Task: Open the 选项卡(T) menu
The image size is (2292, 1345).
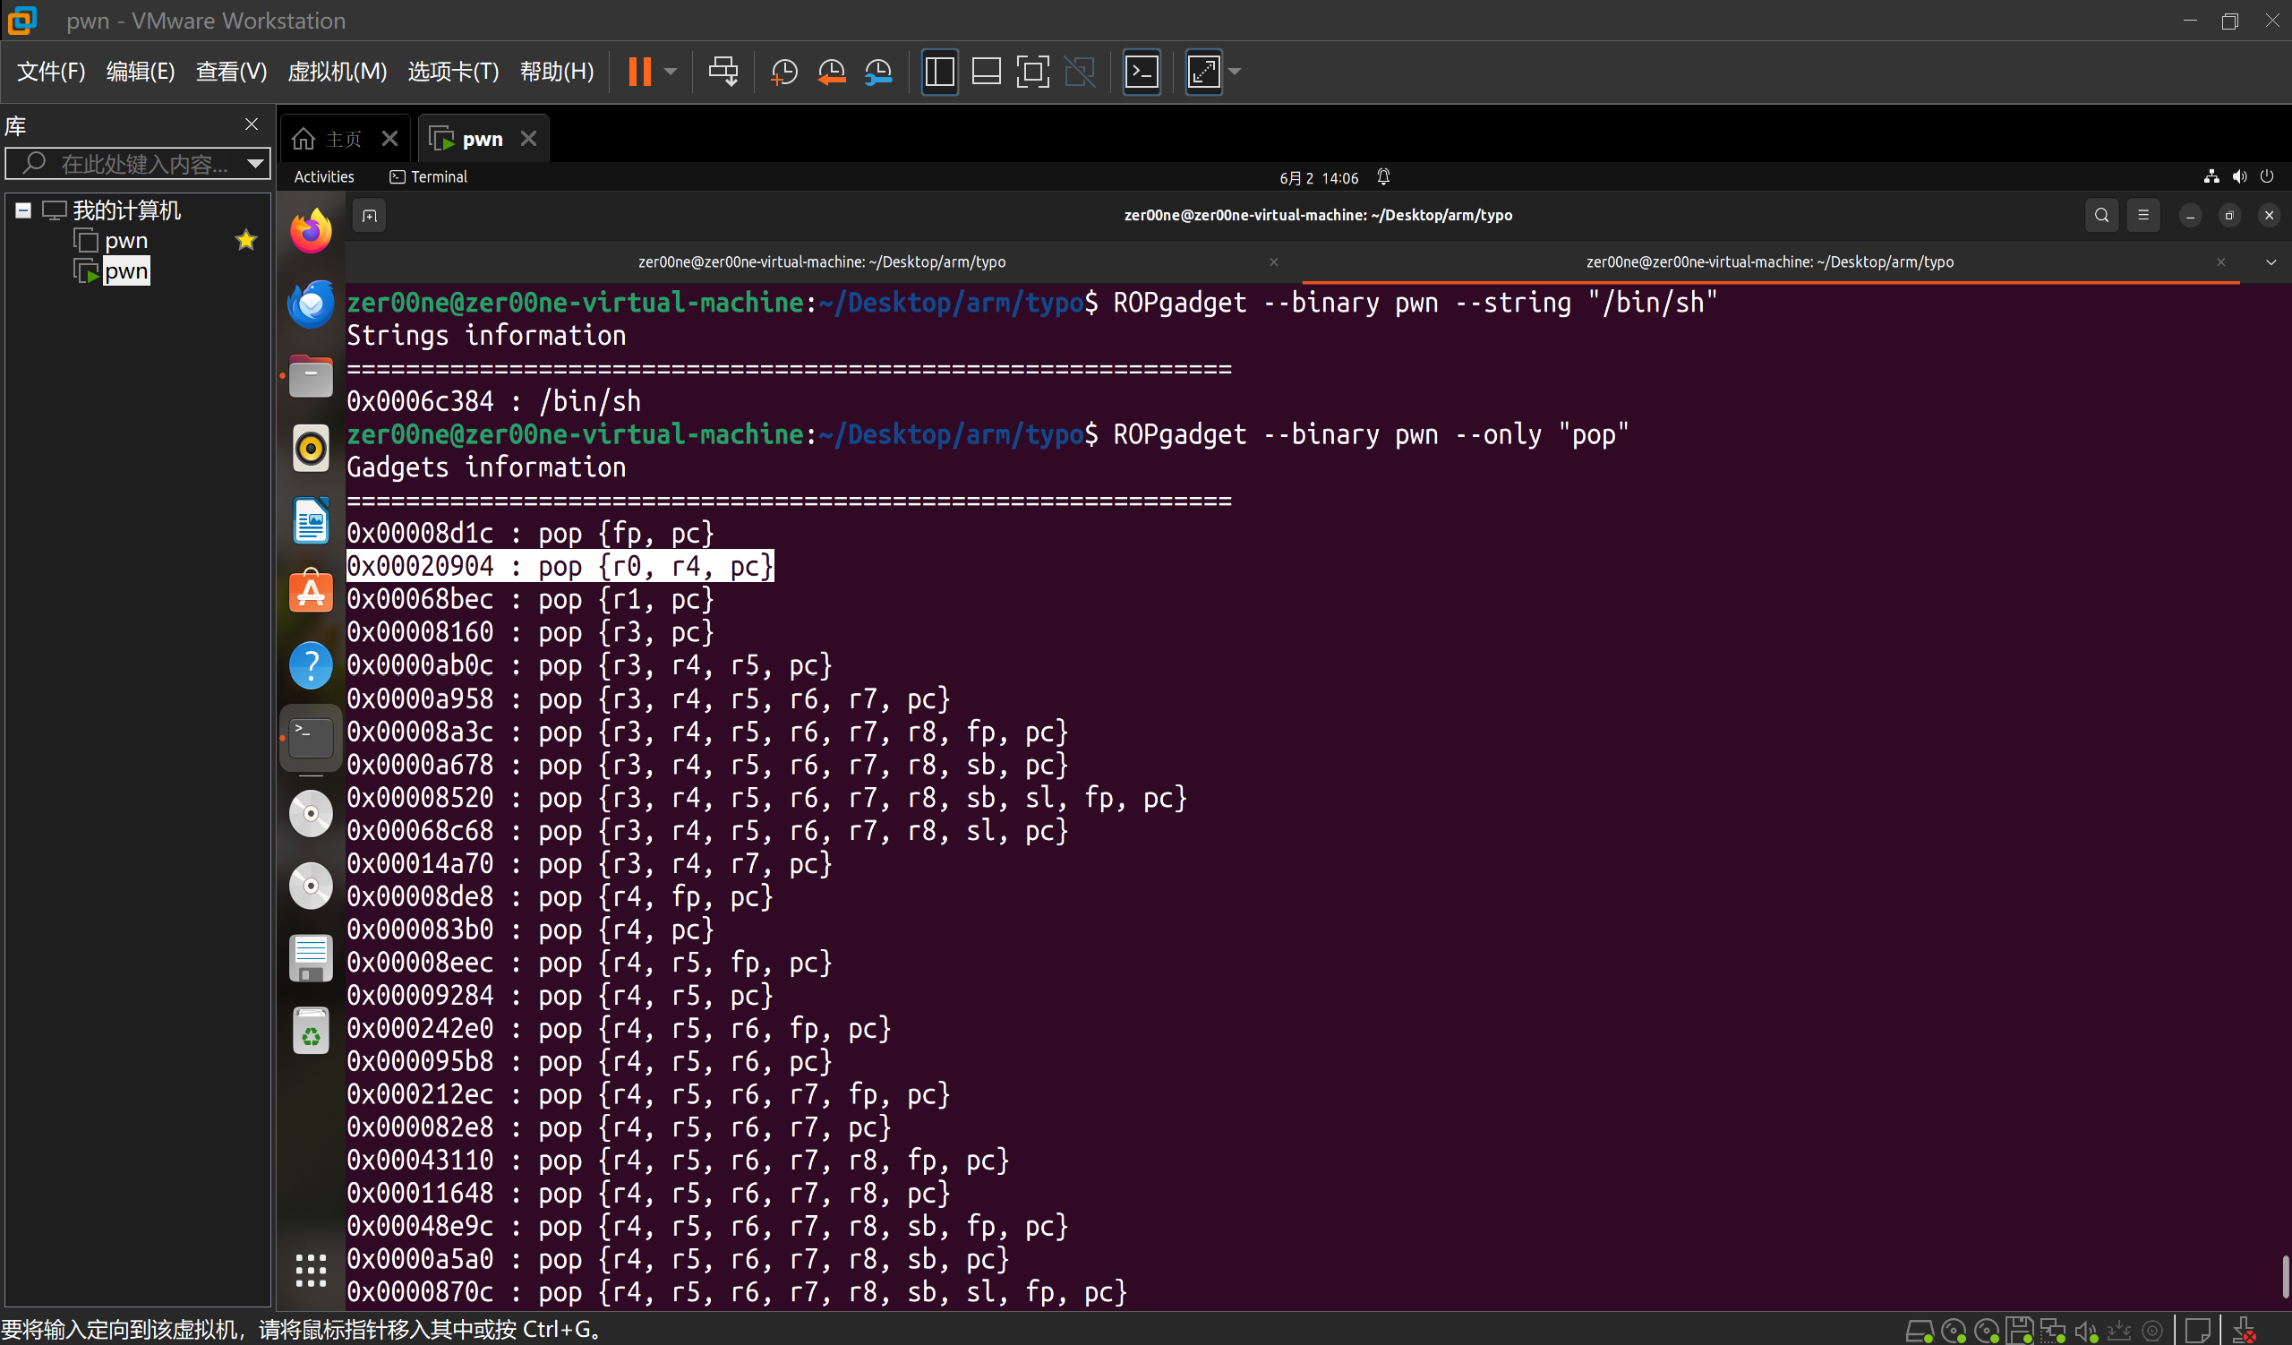Action: [453, 71]
